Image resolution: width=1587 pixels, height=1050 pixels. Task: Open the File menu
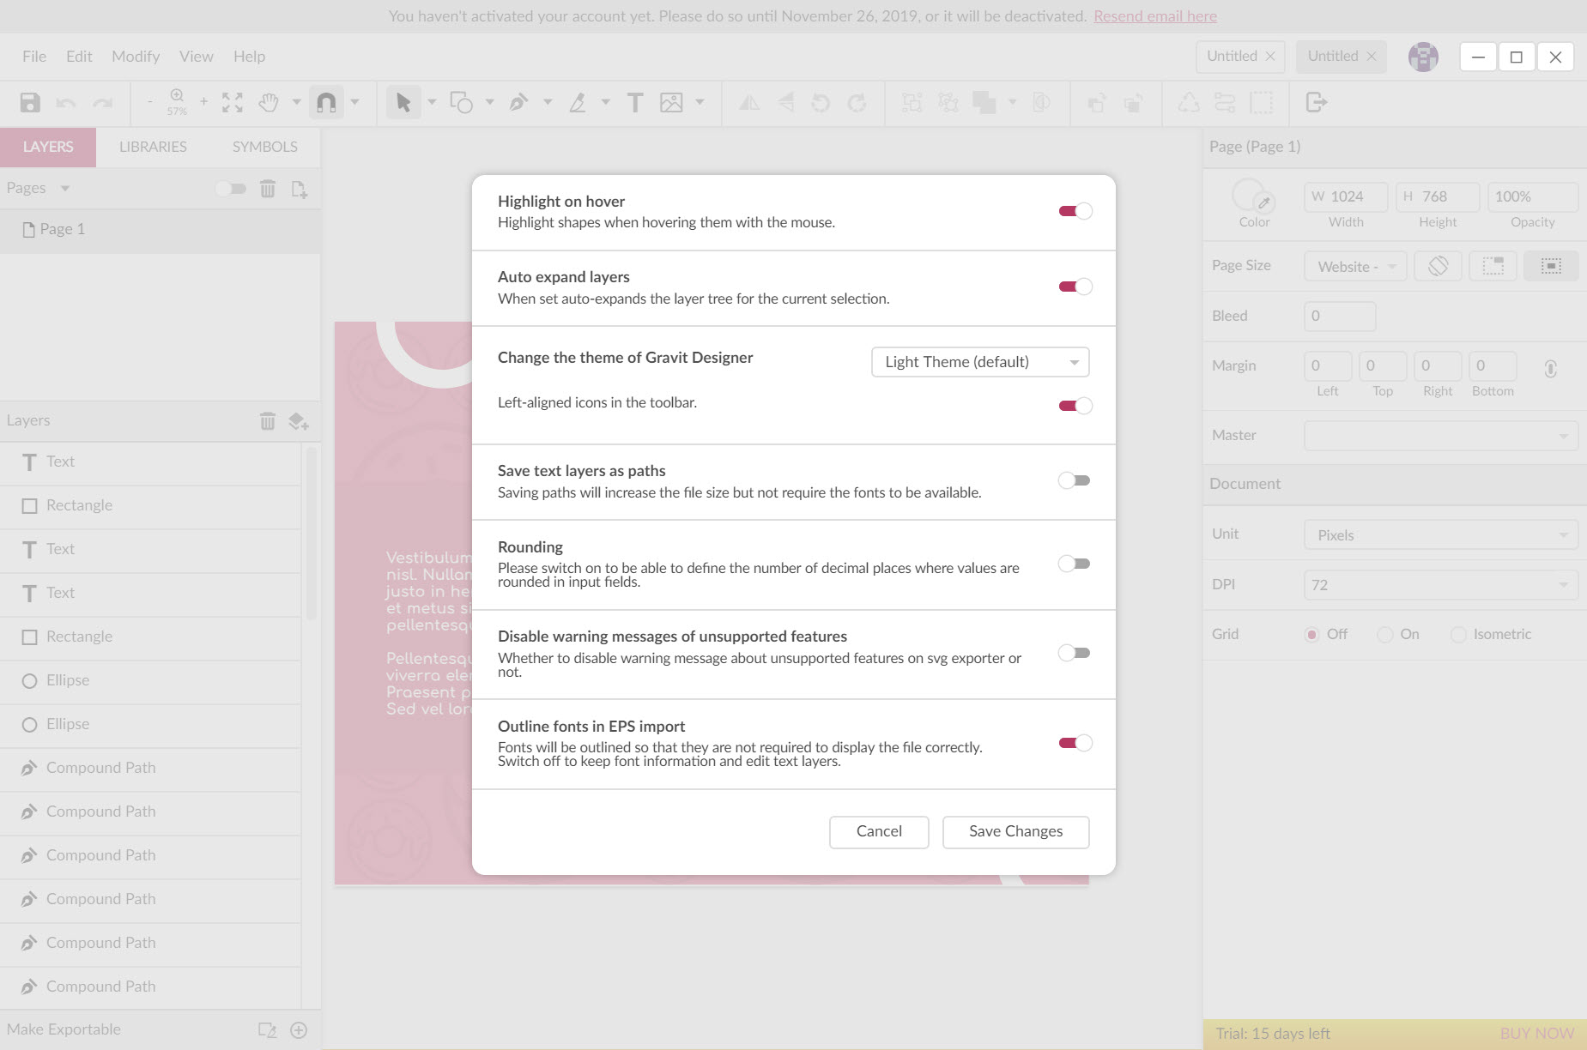(34, 57)
